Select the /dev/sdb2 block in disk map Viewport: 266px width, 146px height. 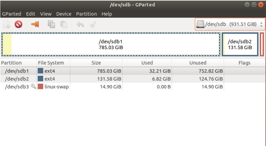240,45
